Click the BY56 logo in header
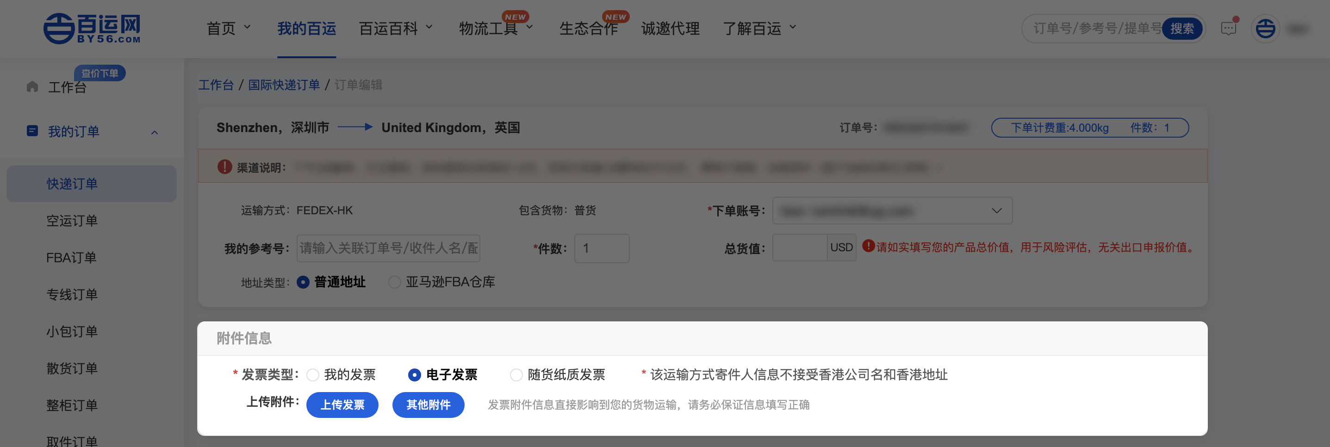The height and width of the screenshot is (447, 1330). pos(92,28)
